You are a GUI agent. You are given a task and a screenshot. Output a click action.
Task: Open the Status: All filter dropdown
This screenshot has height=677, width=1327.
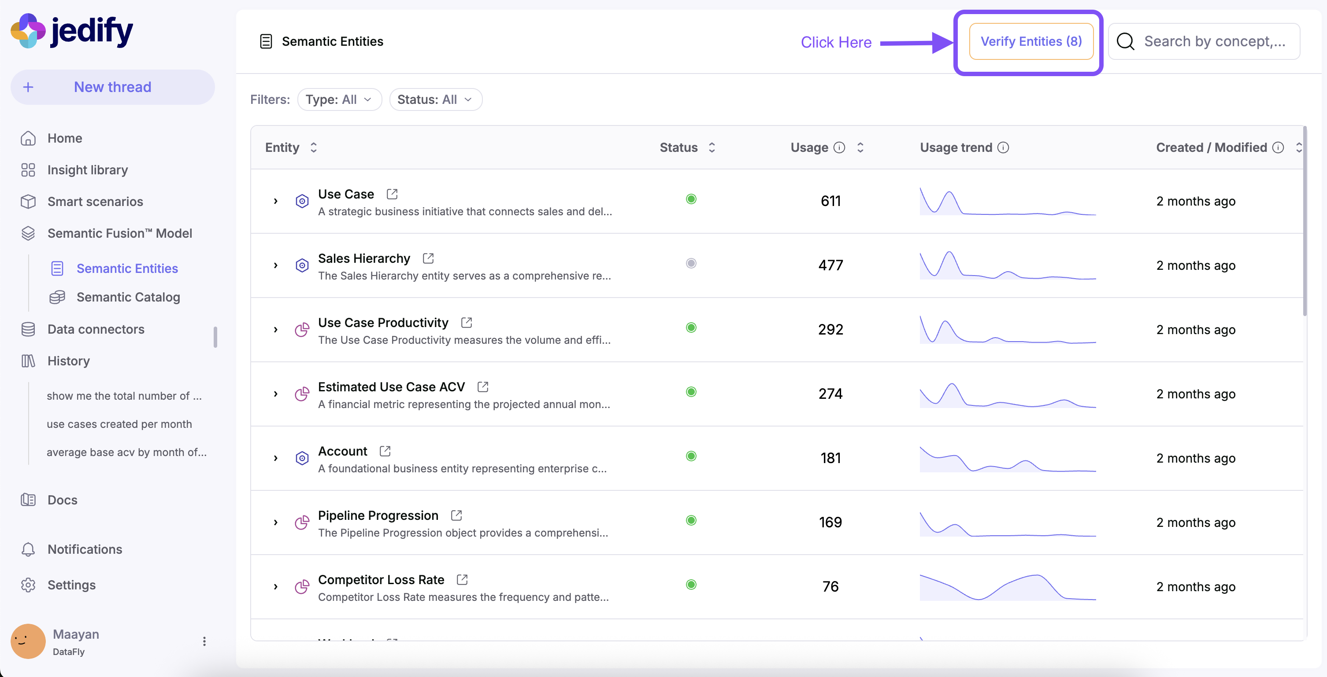click(x=435, y=99)
